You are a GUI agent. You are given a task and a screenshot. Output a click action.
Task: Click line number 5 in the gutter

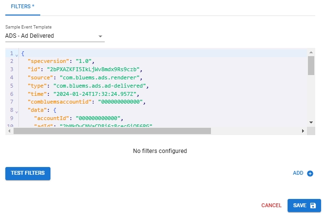11,86
